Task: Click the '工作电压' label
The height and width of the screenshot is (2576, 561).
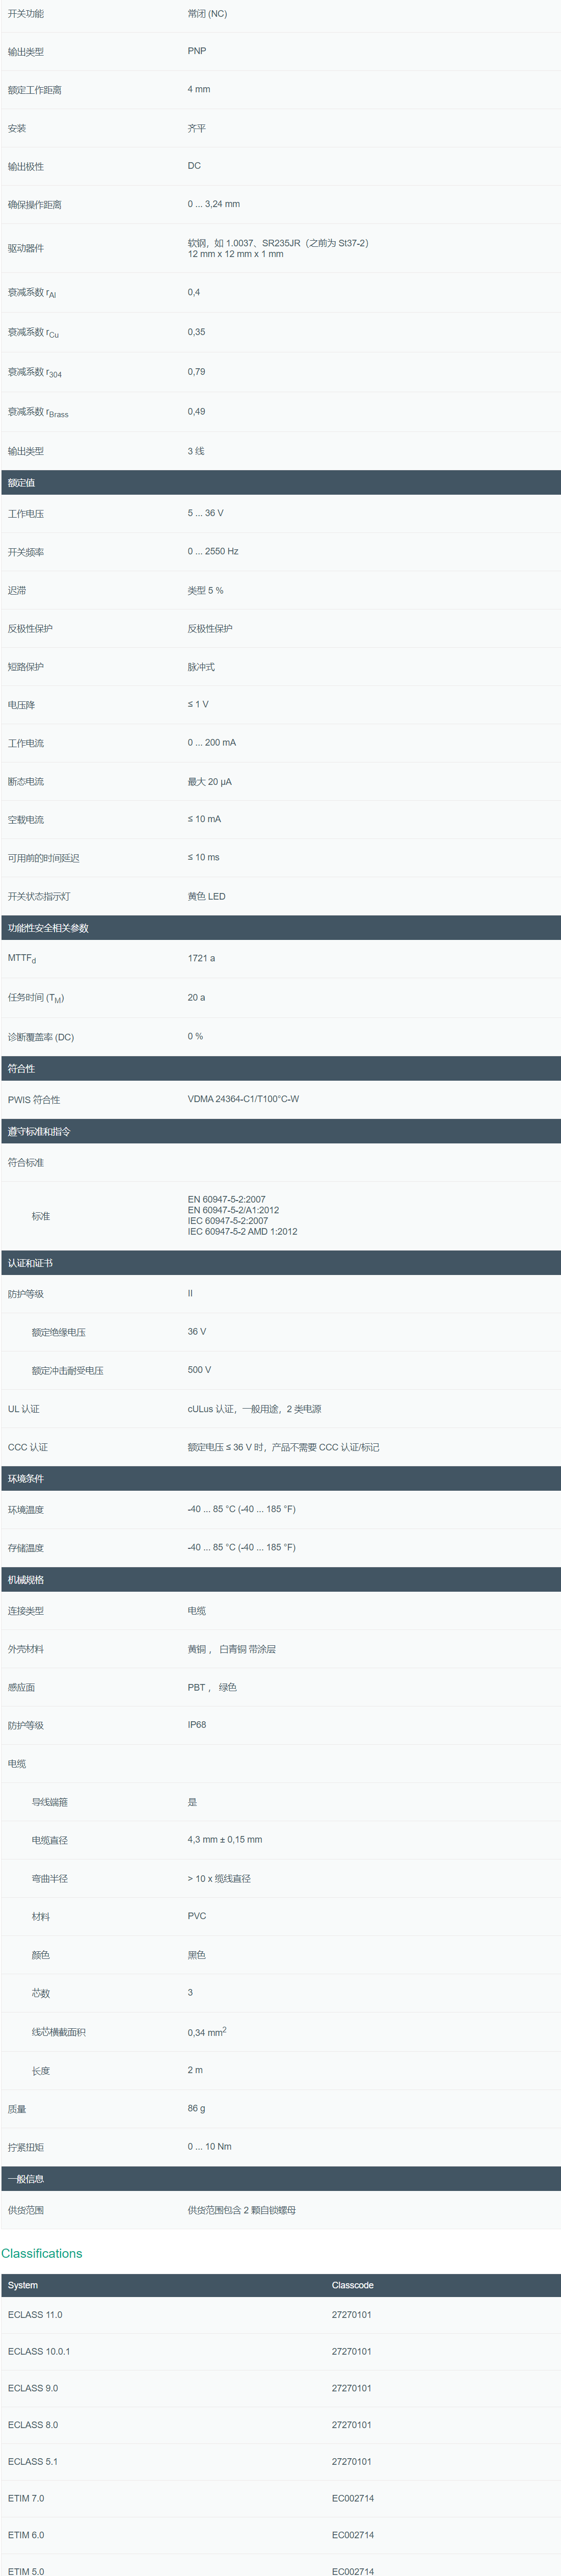Action: [x=26, y=514]
